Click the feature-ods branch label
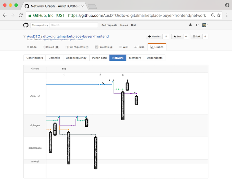The height and width of the screenshot is (182, 232). click(x=55, y=129)
